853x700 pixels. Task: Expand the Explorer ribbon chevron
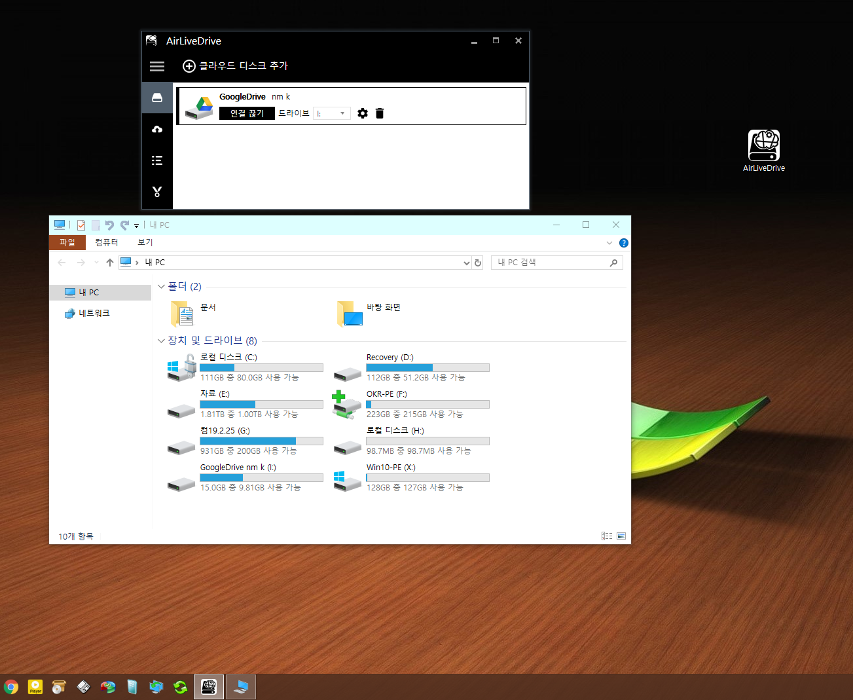point(609,243)
